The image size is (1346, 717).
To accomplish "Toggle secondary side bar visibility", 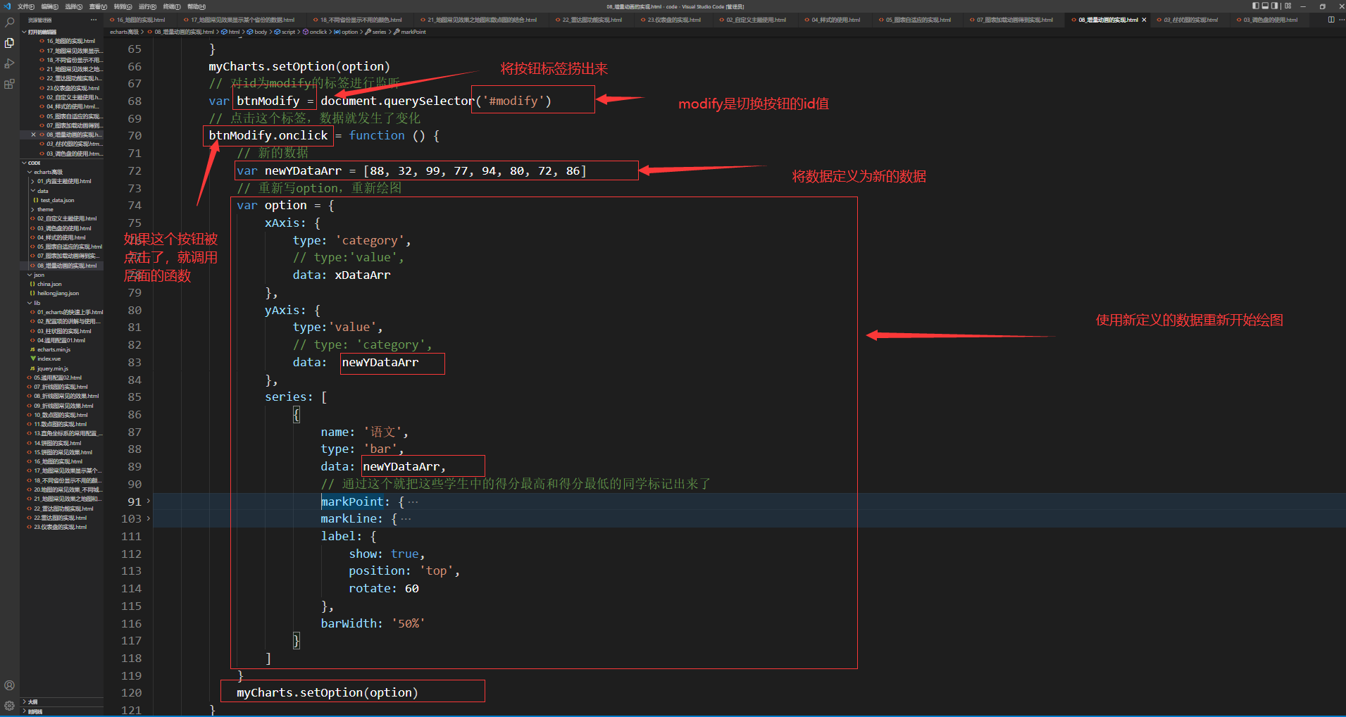I will (1275, 6).
